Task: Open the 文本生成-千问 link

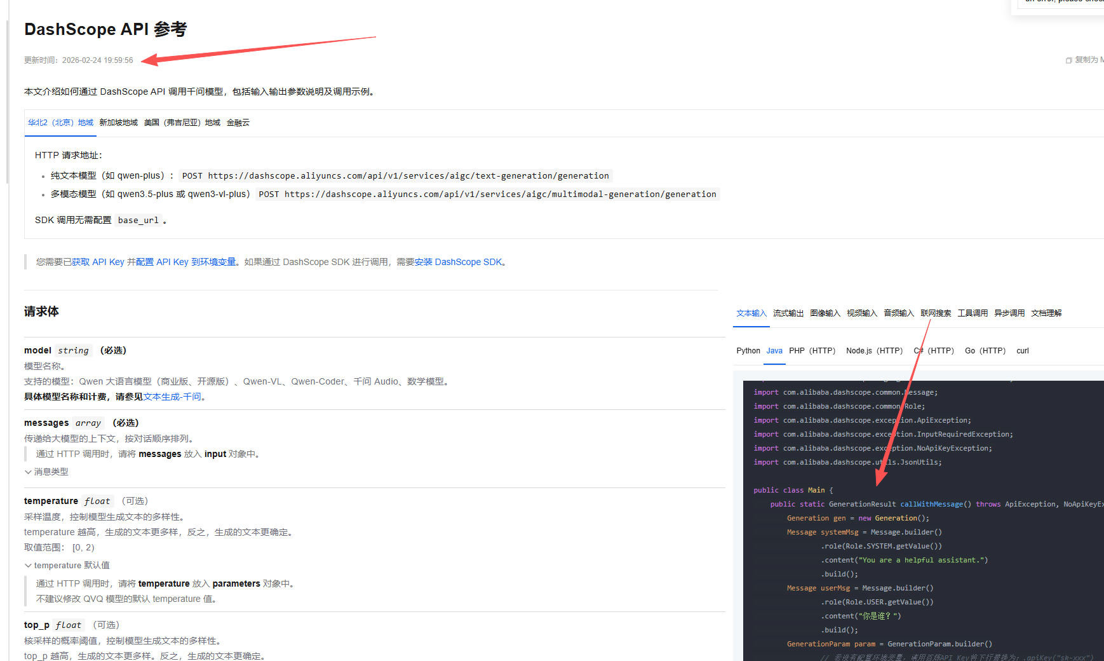Action: 172,397
